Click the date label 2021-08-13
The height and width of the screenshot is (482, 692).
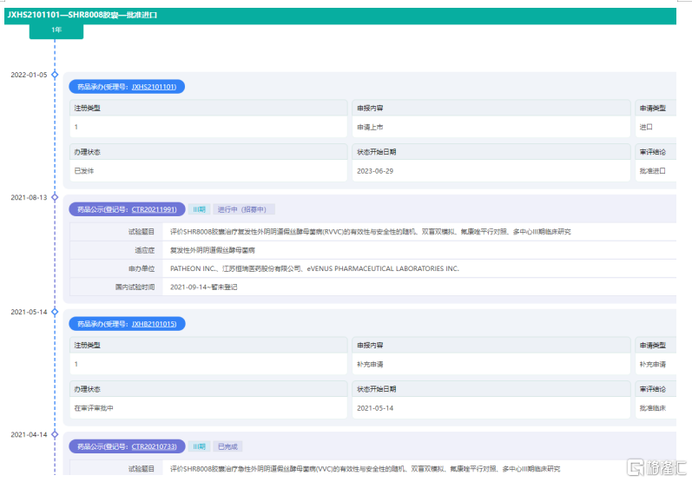coord(29,198)
